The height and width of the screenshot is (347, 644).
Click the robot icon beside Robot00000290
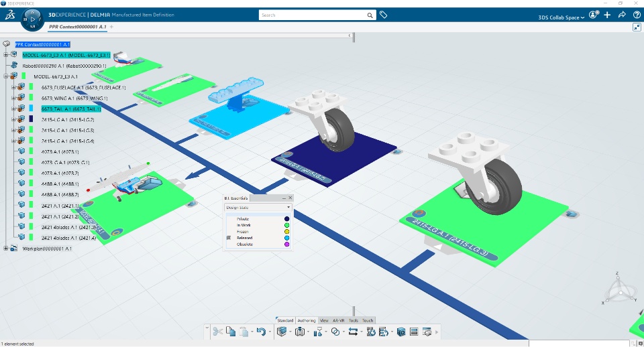tap(14, 65)
